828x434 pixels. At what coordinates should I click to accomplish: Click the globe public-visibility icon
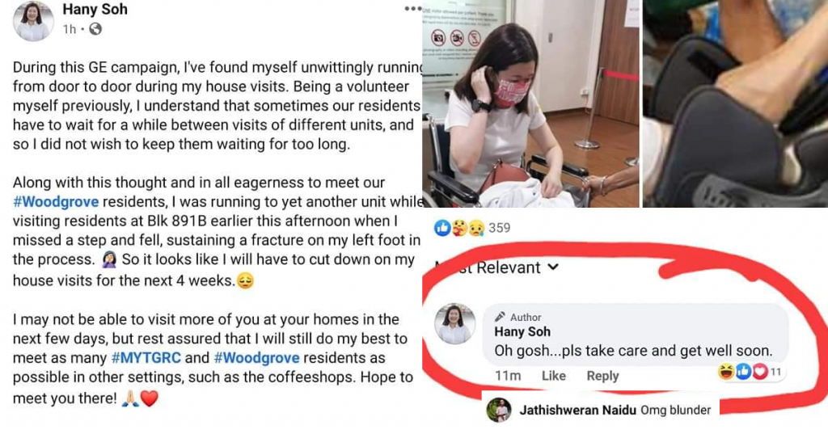[95, 30]
